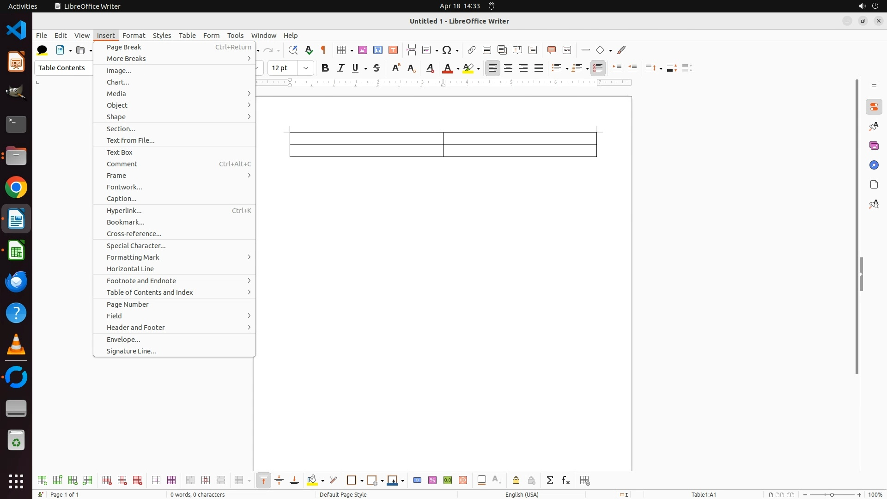
Task: Click Insert Rows Above table icon
Action: (x=42, y=481)
